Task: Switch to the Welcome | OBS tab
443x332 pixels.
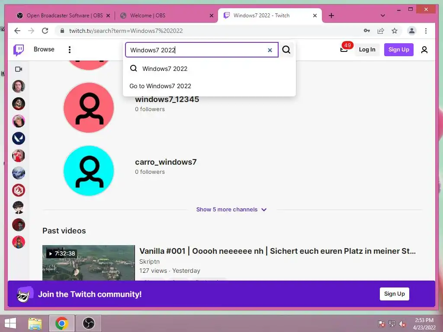Action: pos(167,16)
